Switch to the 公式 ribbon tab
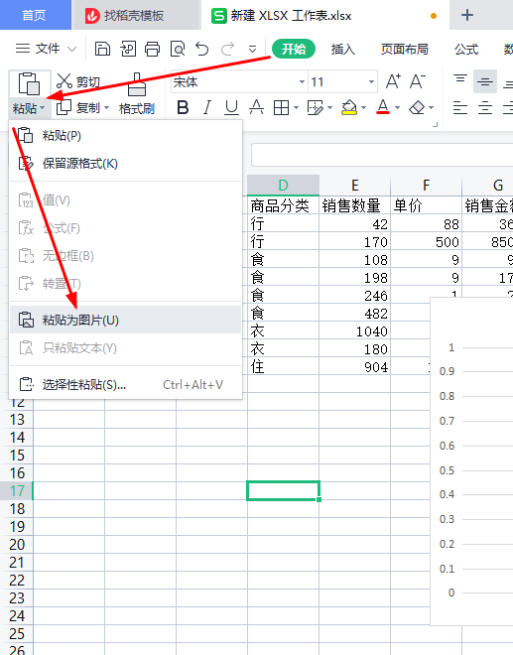 [466, 50]
